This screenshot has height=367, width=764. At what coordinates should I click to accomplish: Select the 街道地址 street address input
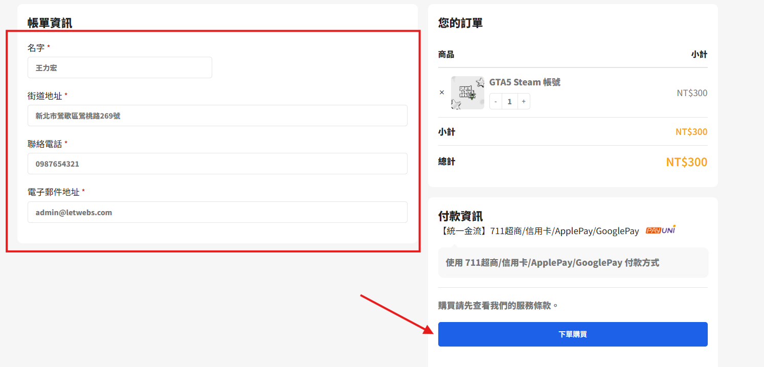pos(217,116)
